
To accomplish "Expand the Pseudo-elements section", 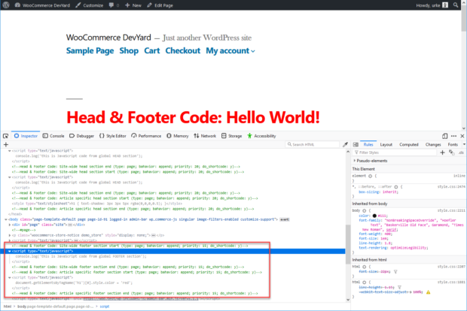I will tap(355, 161).
